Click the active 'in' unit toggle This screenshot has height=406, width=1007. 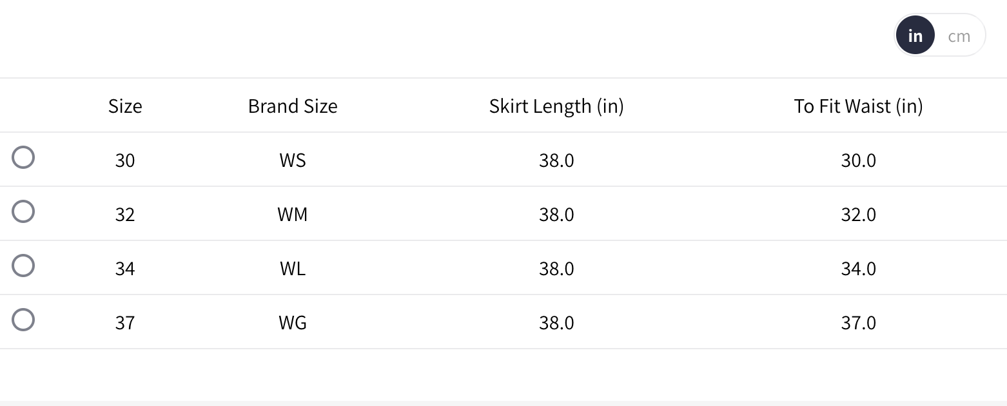[915, 36]
